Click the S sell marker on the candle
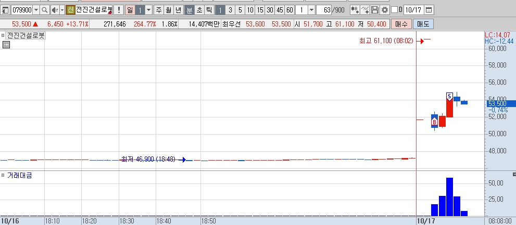516x225 pixels. coord(449,96)
